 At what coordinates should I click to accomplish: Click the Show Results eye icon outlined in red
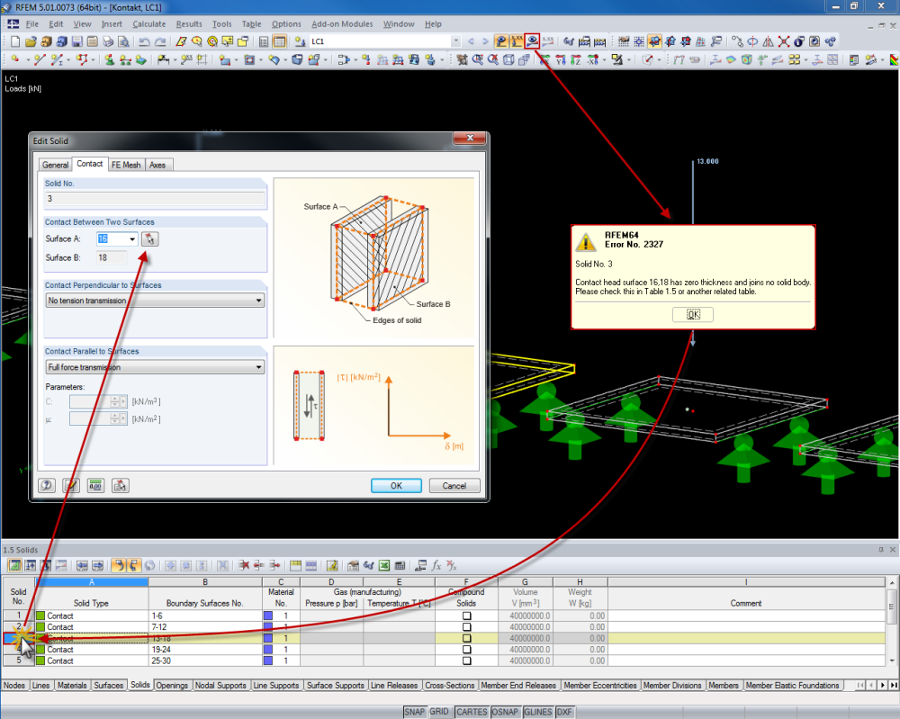tap(533, 40)
